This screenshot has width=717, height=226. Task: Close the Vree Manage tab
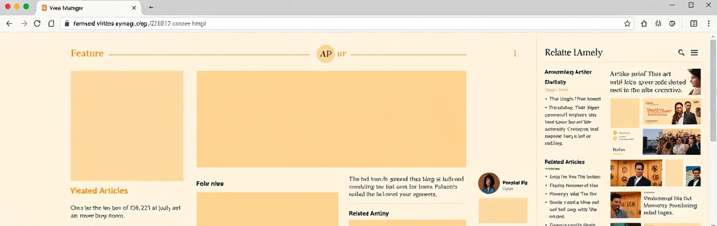pyautogui.click(x=134, y=8)
